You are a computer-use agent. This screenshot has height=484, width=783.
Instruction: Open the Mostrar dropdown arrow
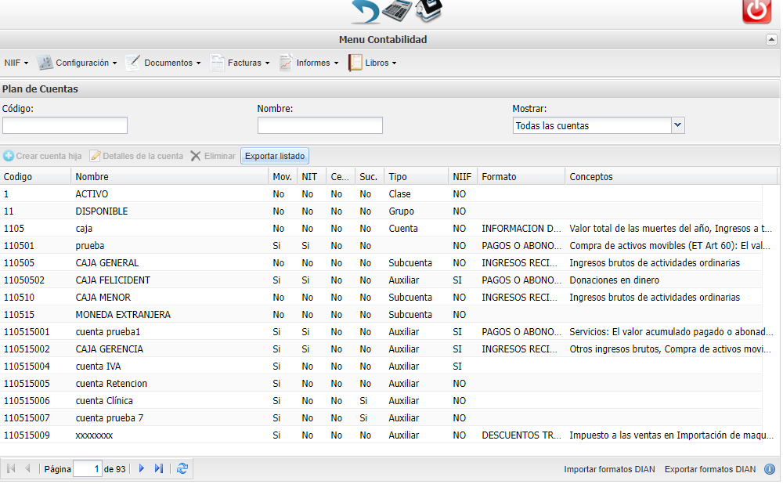[677, 125]
